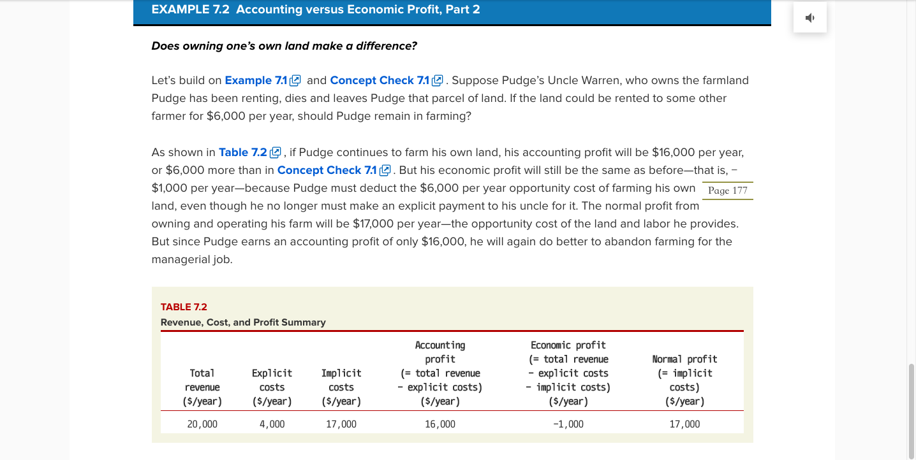Play the read-aloud audio speaker icon
Viewport: 916px width, 460px height.
pos(810,18)
